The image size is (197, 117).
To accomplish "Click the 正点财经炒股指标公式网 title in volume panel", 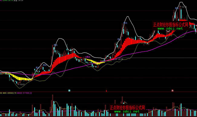I will 127,108.
